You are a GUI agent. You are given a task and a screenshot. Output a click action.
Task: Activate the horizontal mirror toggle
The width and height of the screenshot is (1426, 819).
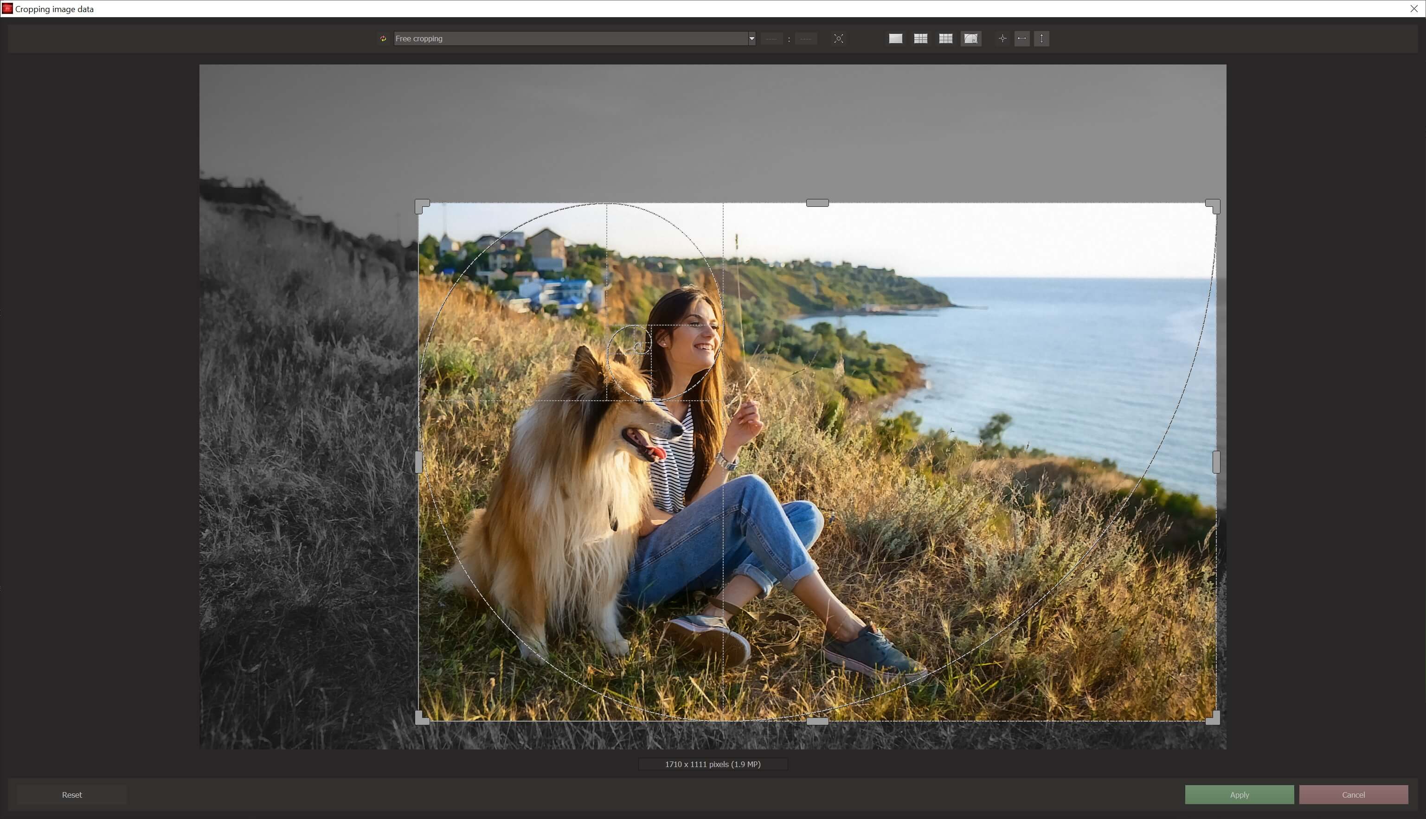point(1021,38)
